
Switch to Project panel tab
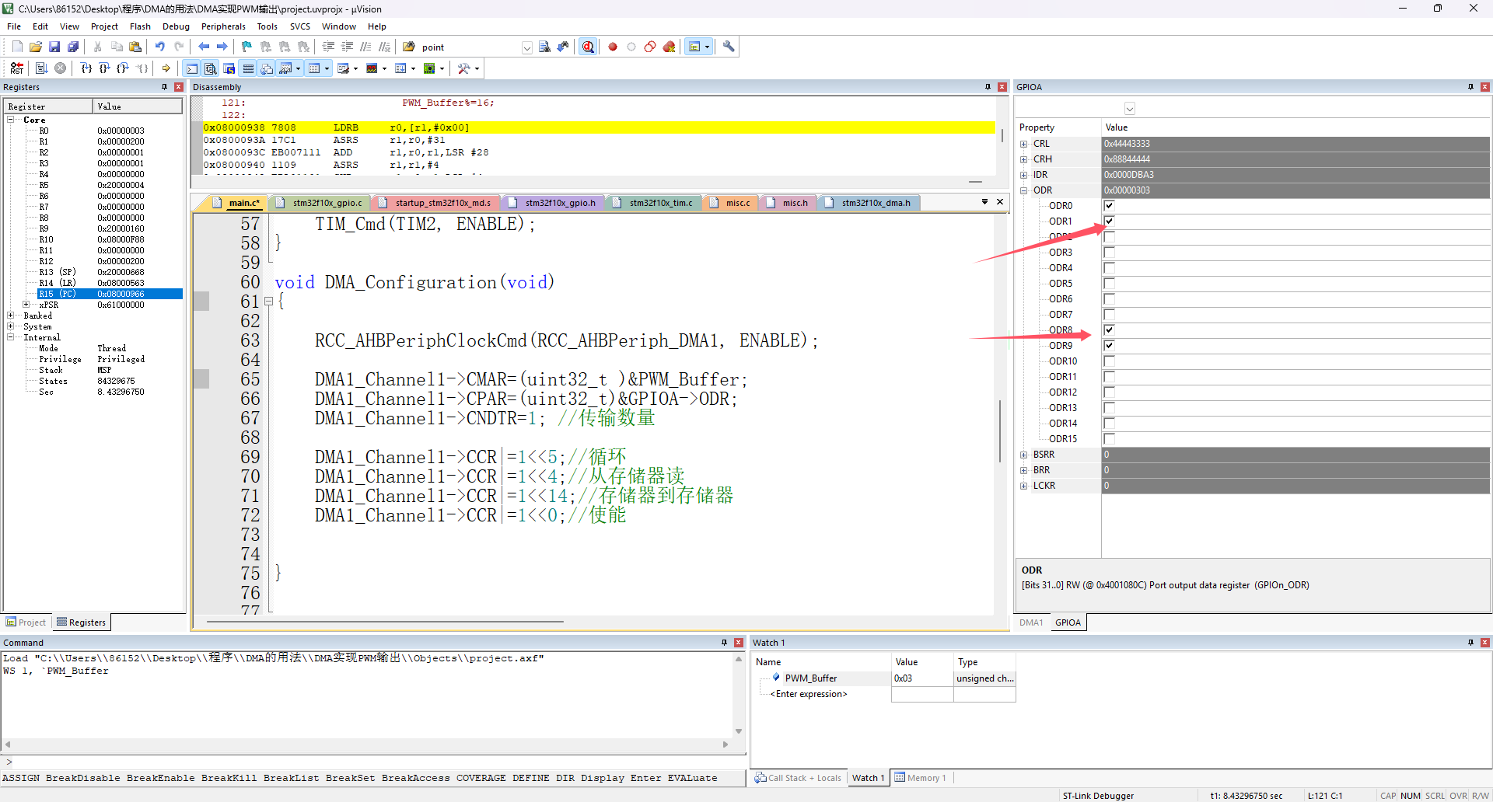pos(26,622)
